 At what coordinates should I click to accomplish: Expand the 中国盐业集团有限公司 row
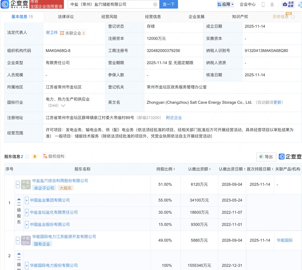pyautogui.click(x=27, y=200)
